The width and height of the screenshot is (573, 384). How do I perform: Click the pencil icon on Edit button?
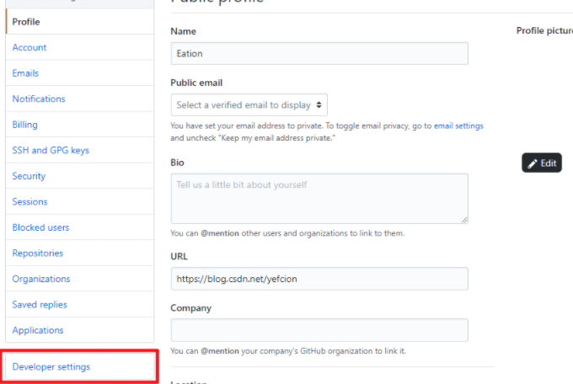tap(532, 163)
